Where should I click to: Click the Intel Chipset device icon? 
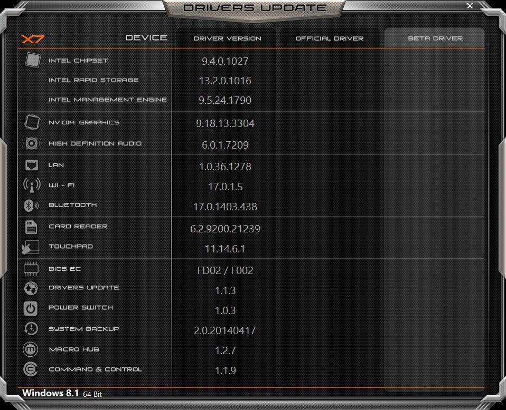33,60
